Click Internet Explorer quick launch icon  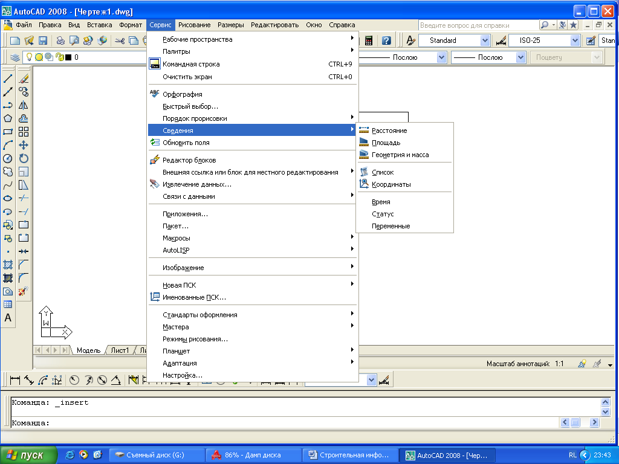click(70, 455)
